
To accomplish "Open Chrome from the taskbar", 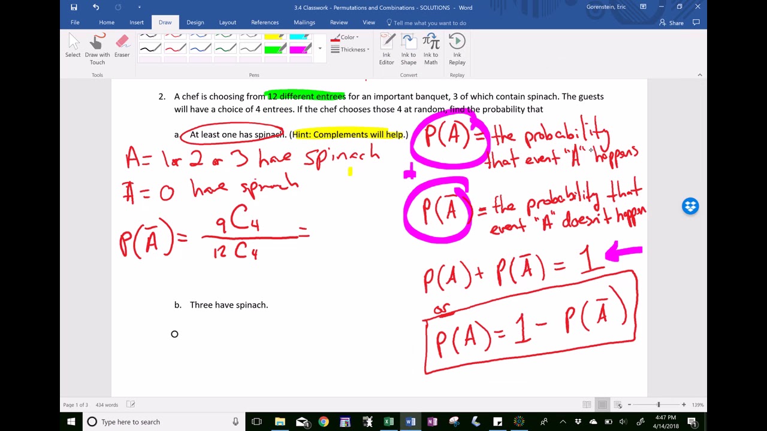I will click(324, 422).
